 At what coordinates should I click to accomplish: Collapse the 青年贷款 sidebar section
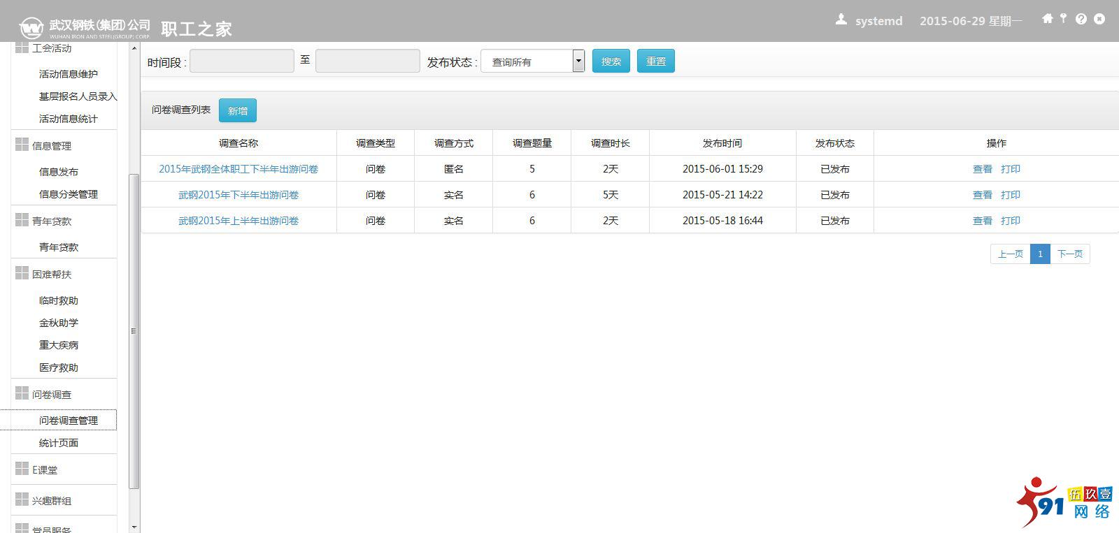coord(52,221)
